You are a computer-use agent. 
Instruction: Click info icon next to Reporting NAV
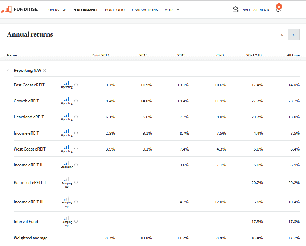(44, 70)
